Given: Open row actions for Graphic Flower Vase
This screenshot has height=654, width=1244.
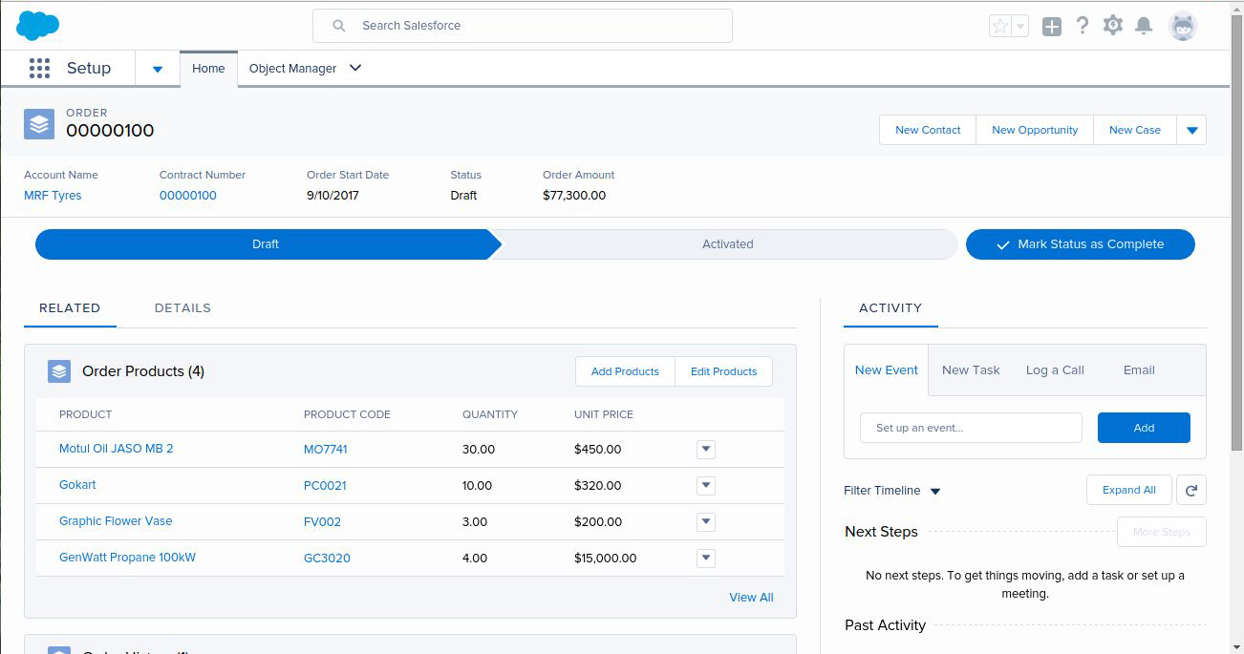Looking at the screenshot, I should 706,521.
